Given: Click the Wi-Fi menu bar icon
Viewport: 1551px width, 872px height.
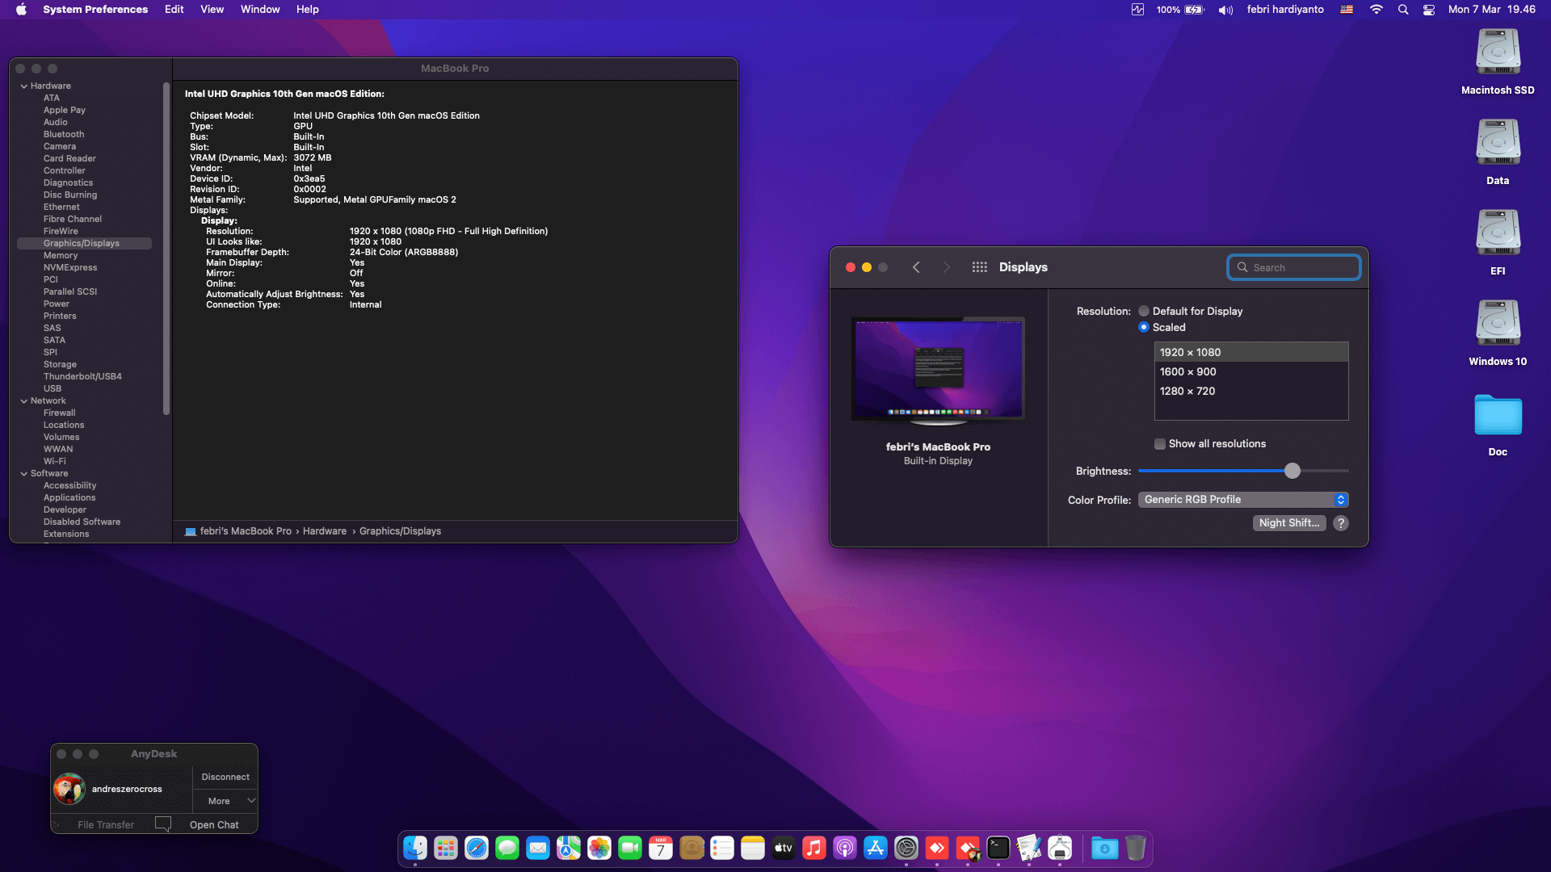Looking at the screenshot, I should click(1377, 10).
